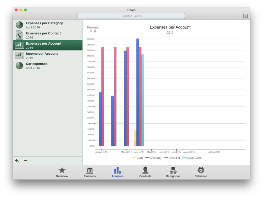This screenshot has width=263, height=198.
Task: Open the Database gear icon
Action: coord(201,171)
